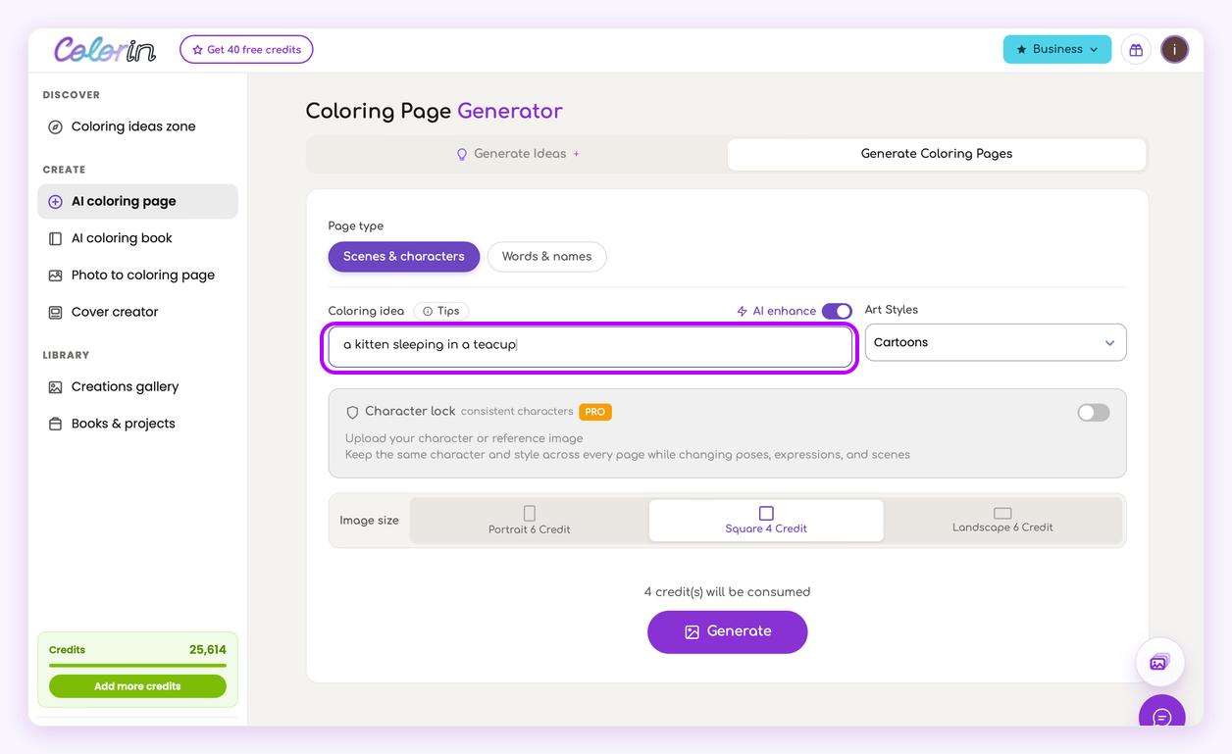Click the Character lock shield icon

tap(353, 413)
